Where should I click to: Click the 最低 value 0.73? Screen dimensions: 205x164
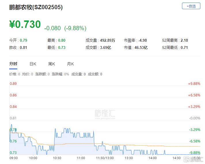pyautogui.click(x=62, y=47)
